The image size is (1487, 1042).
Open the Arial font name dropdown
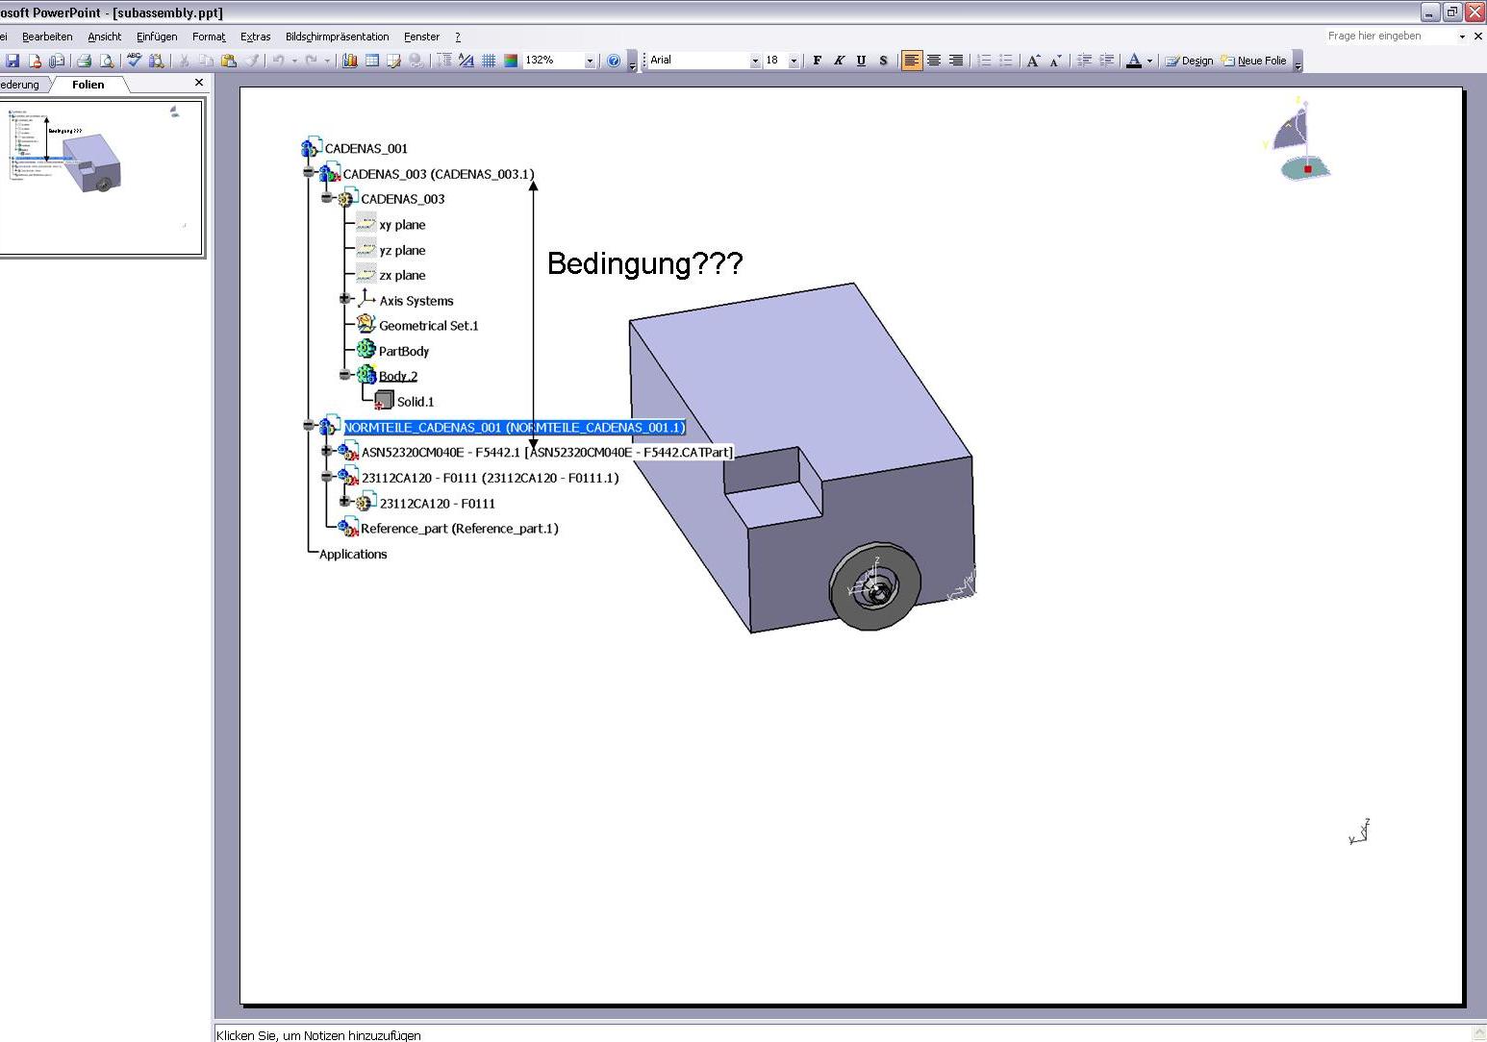(x=755, y=61)
